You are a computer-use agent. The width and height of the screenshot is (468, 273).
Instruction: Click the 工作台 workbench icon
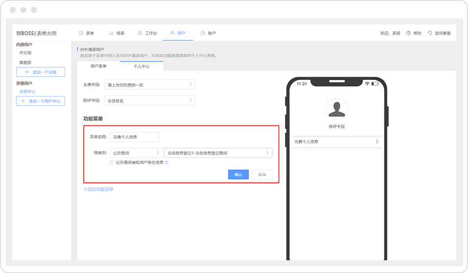(140, 33)
